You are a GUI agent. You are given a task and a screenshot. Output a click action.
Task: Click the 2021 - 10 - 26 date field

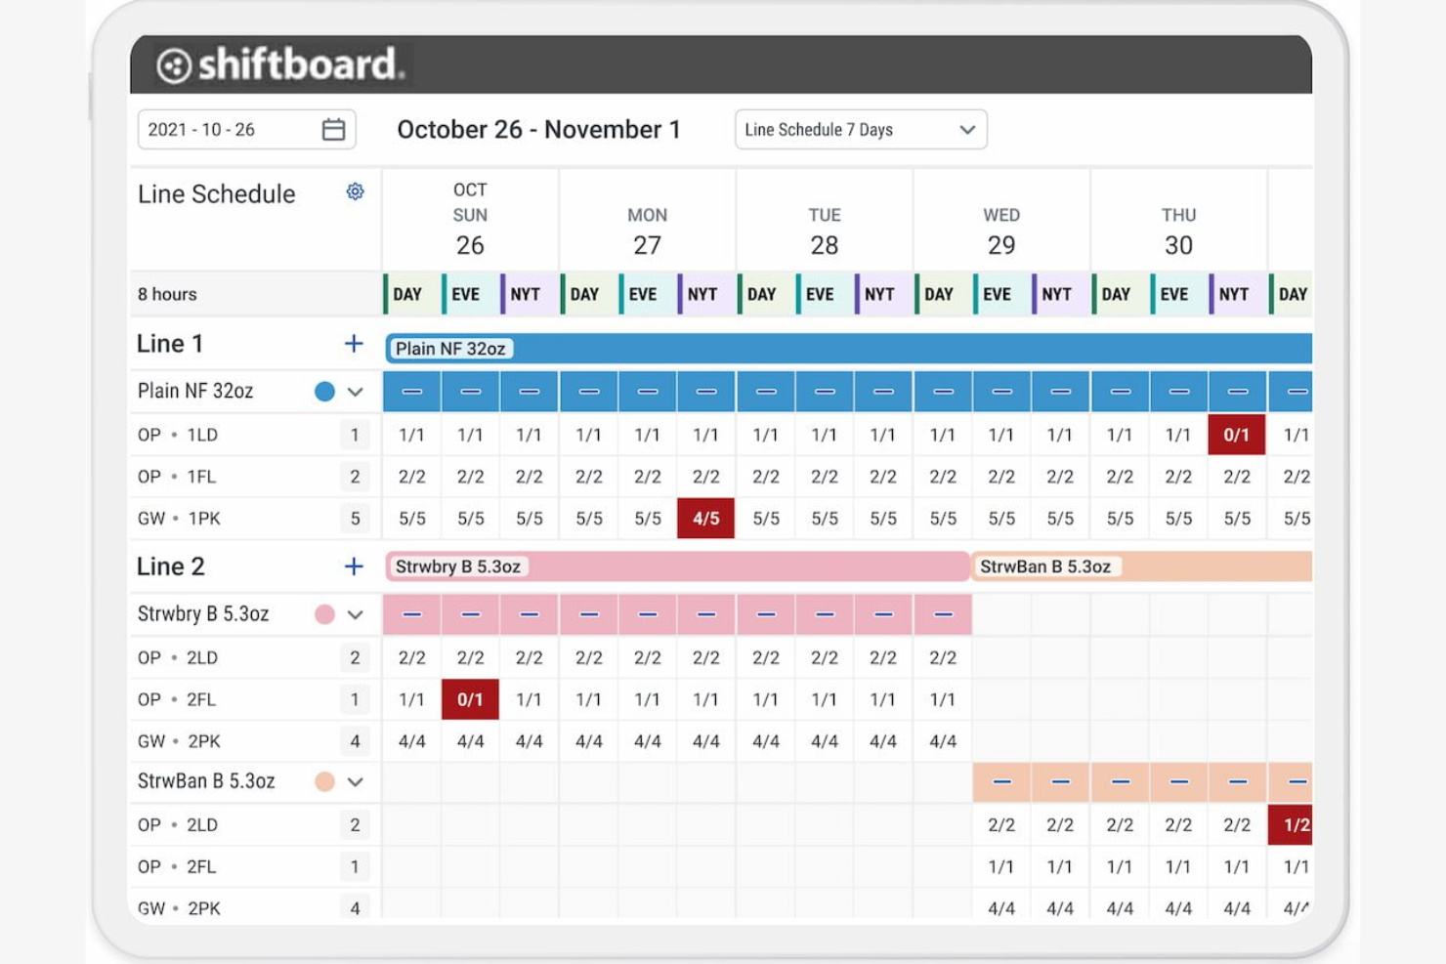[246, 129]
